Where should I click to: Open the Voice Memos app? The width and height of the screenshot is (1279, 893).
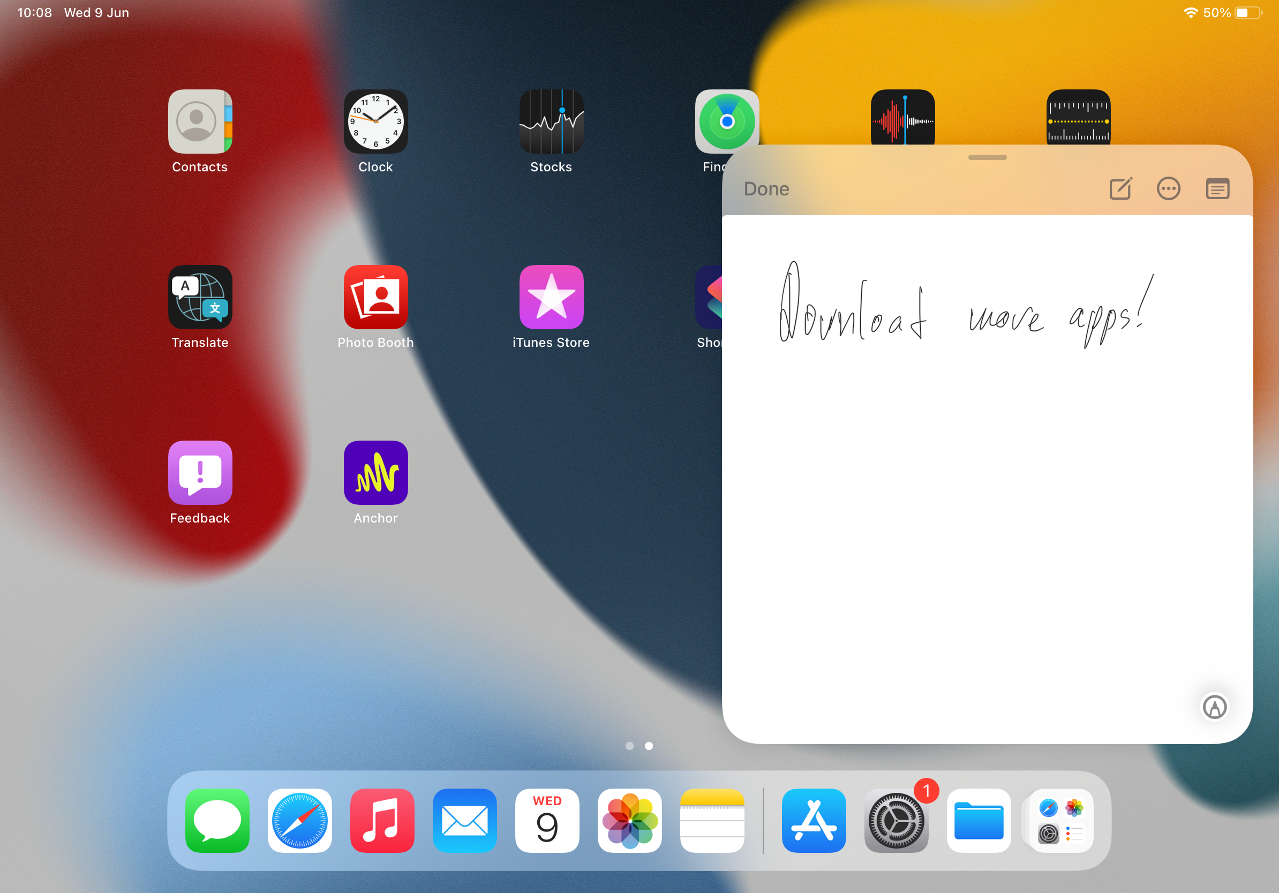point(902,117)
